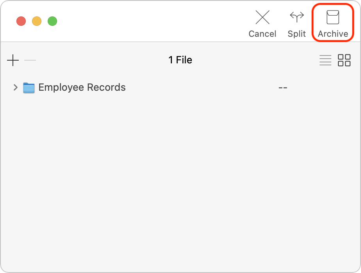Click empty file list area to deselect

(180, 180)
